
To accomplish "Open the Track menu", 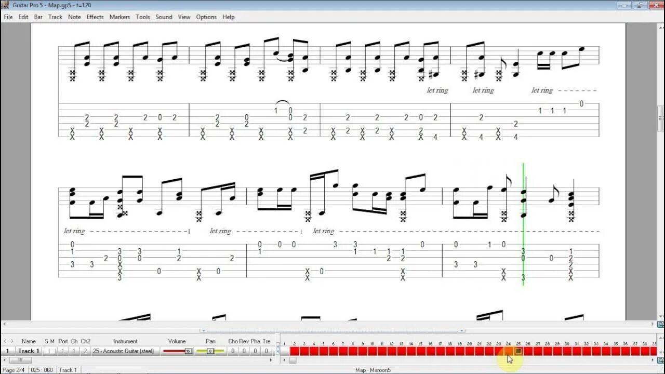I will pyautogui.click(x=55, y=17).
